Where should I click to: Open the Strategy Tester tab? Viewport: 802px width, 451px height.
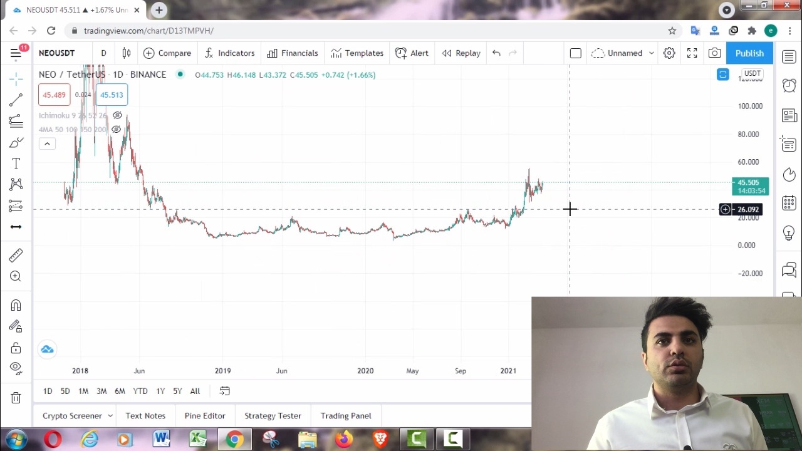click(273, 416)
